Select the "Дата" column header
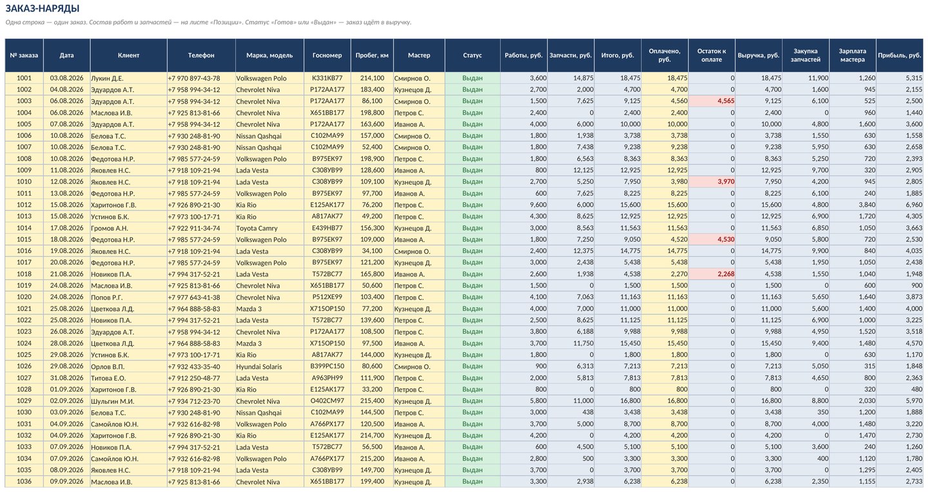 click(66, 55)
